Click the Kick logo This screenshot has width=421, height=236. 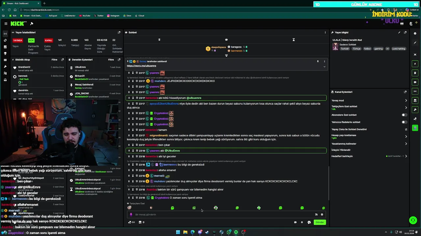pyautogui.click(x=18, y=24)
